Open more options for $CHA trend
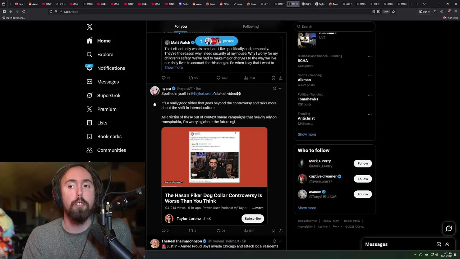The width and height of the screenshot is (460, 259). (369, 56)
